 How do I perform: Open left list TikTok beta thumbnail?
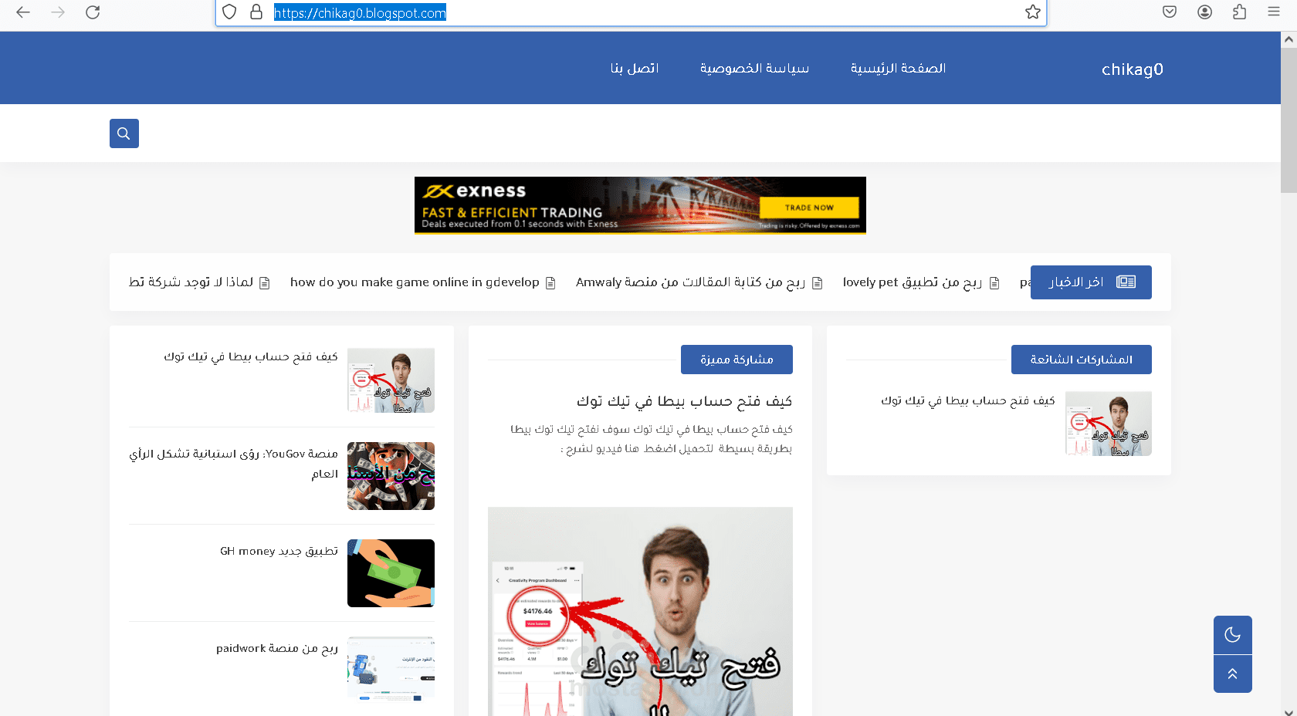(x=391, y=380)
